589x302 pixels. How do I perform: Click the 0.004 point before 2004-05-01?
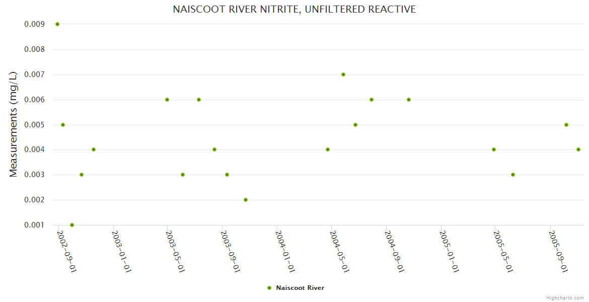[328, 149]
